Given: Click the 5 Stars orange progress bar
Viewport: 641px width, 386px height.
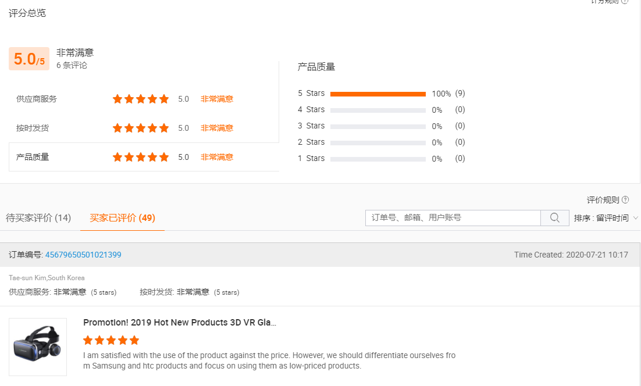Looking at the screenshot, I should coord(378,94).
